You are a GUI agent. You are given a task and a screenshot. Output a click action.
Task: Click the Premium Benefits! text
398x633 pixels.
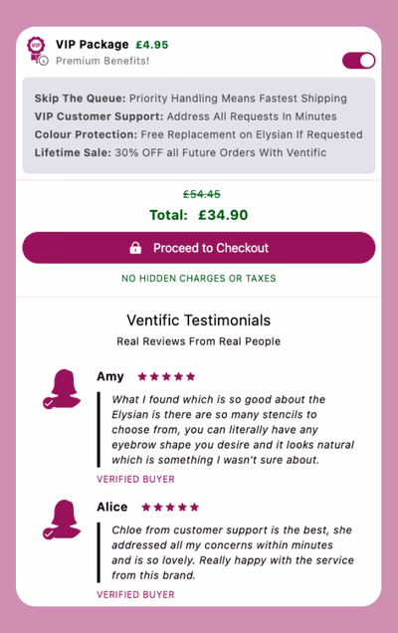tap(102, 61)
